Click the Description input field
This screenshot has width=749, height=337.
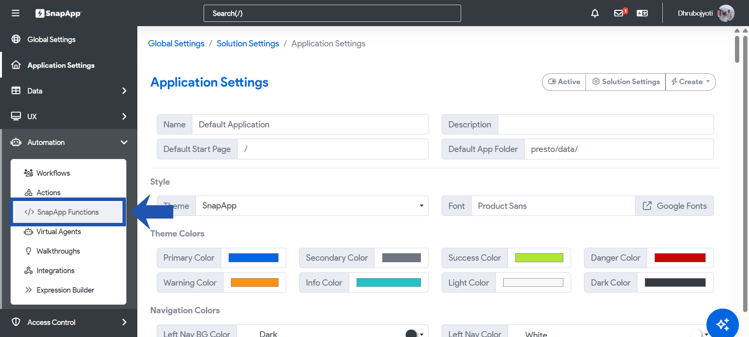point(606,124)
